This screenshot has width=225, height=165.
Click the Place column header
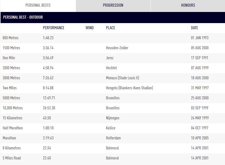click(x=110, y=28)
